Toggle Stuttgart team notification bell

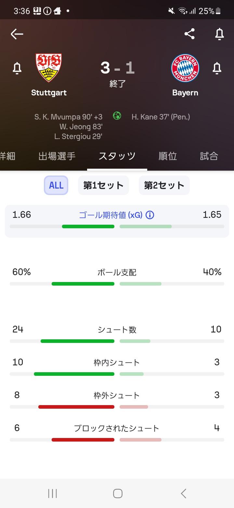[x=17, y=68]
